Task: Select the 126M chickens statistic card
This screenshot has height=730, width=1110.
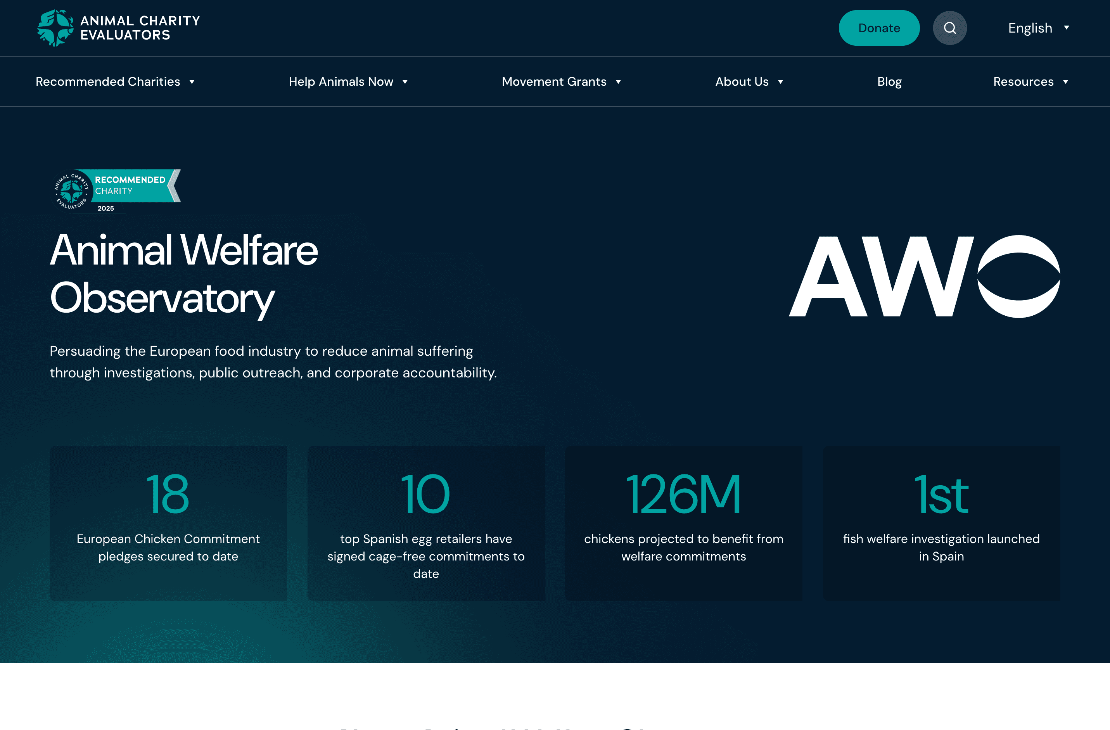Action: point(684,523)
